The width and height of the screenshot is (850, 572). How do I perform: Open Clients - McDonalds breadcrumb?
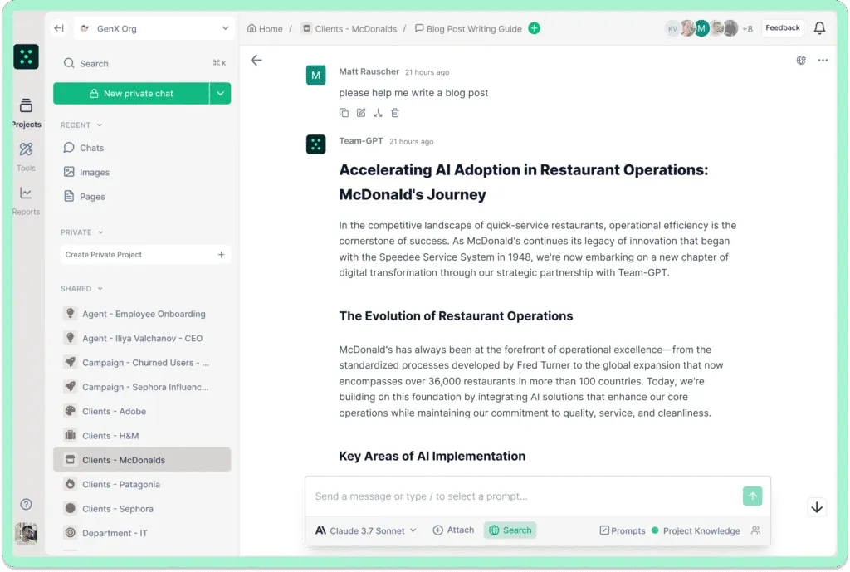[349, 29]
